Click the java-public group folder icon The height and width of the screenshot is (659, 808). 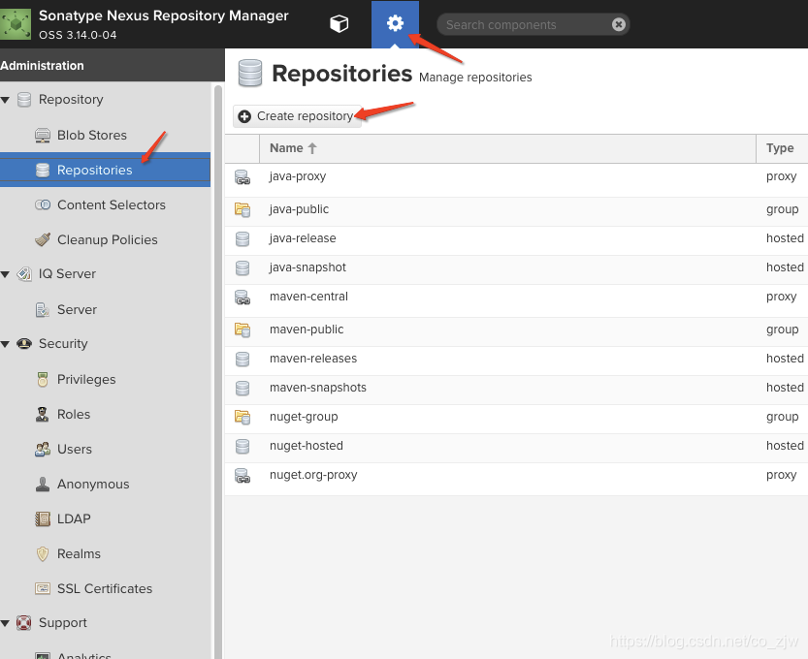pos(242,209)
